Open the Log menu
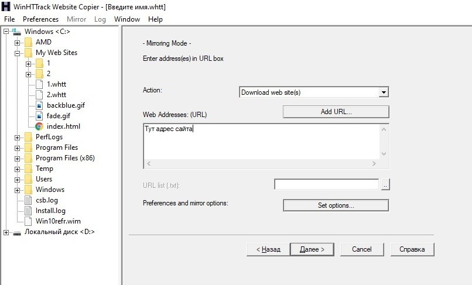Screen dimensions: 472x285 pyautogui.click(x=100, y=19)
